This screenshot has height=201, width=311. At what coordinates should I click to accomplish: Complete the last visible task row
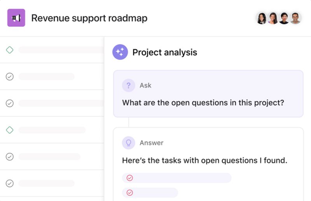pyautogui.click(x=10, y=183)
